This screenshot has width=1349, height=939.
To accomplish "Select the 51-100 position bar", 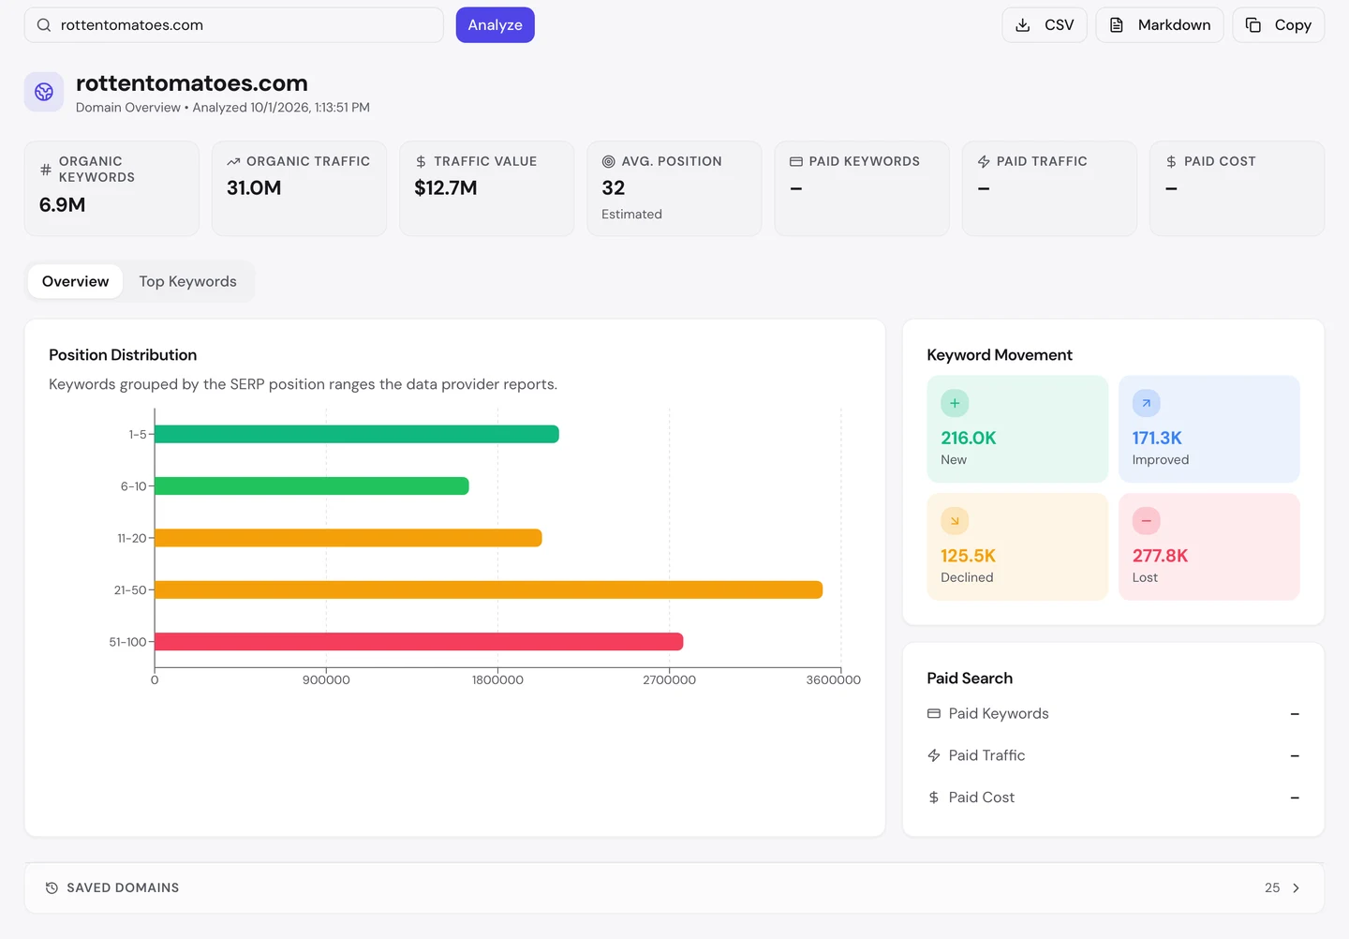I will 419,642.
